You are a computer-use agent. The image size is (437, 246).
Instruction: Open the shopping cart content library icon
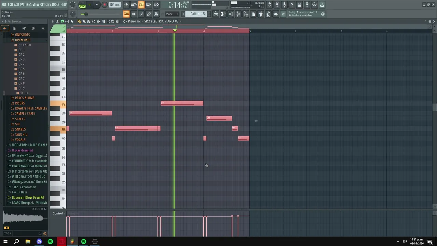[283, 14]
